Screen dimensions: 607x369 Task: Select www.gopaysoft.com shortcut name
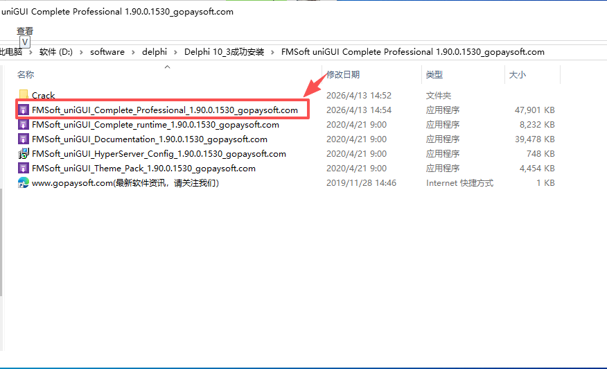(125, 183)
